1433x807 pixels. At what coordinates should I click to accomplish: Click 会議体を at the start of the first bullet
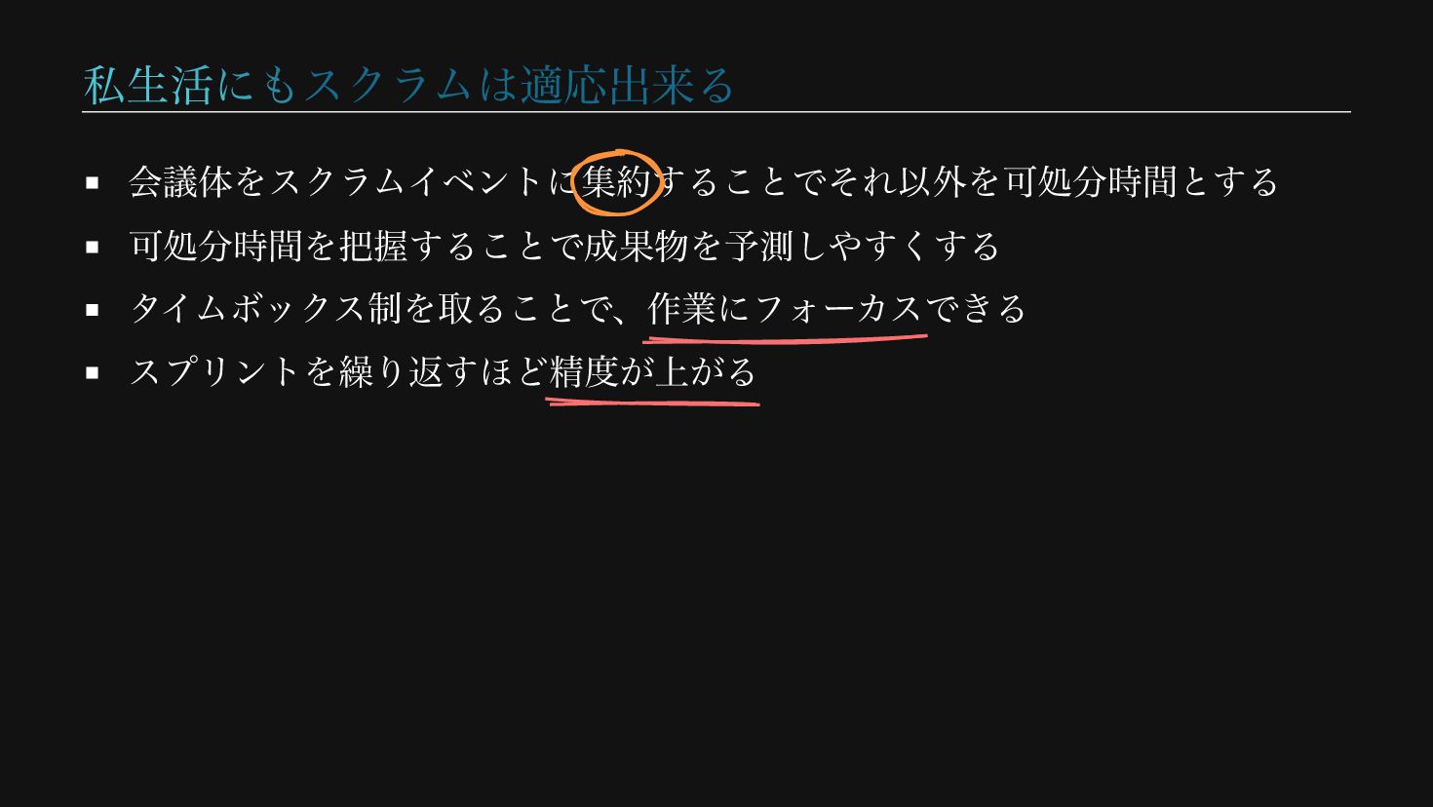pos(198,182)
